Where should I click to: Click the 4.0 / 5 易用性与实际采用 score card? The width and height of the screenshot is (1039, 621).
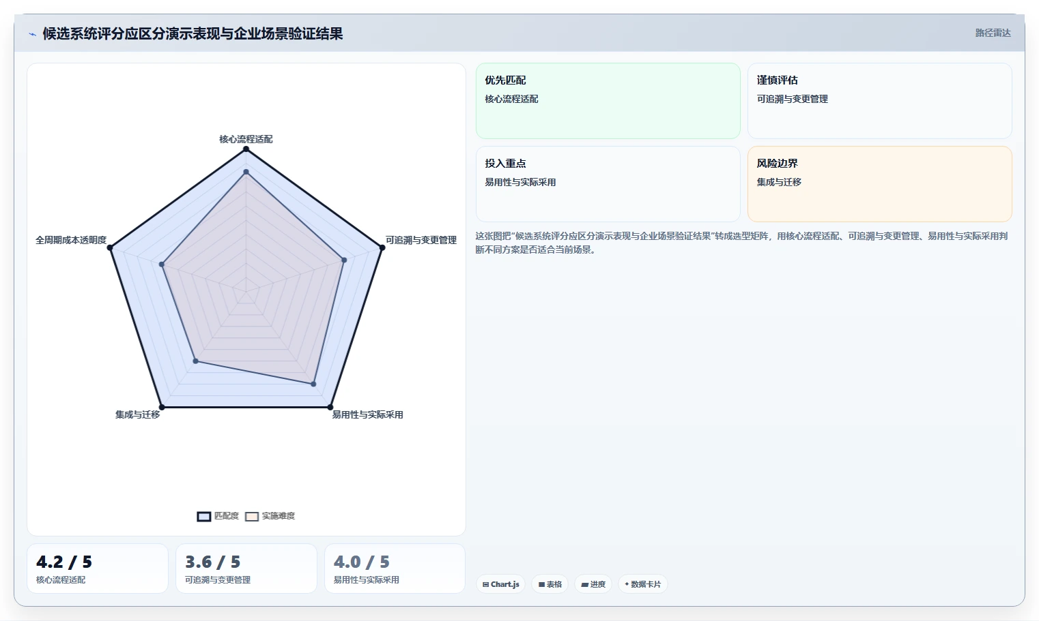pos(395,569)
